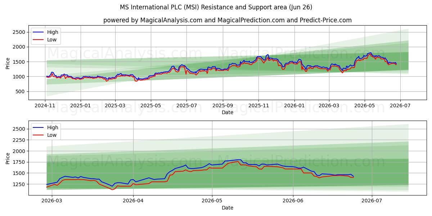Click top chart y-axis value '2000'
This screenshot has height=216, width=432.
19,47
